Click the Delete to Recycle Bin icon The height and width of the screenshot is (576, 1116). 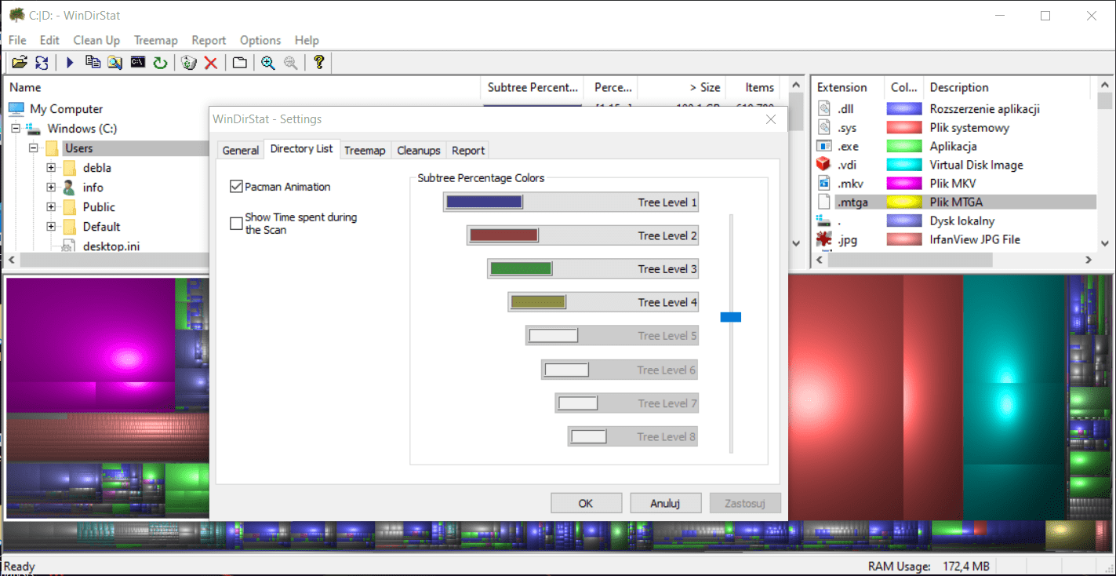188,63
